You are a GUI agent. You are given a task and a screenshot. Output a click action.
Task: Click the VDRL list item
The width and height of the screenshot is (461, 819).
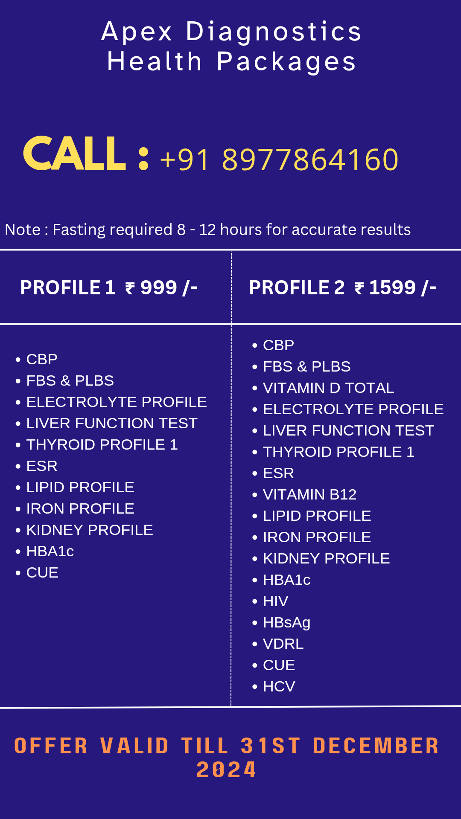pos(283,644)
